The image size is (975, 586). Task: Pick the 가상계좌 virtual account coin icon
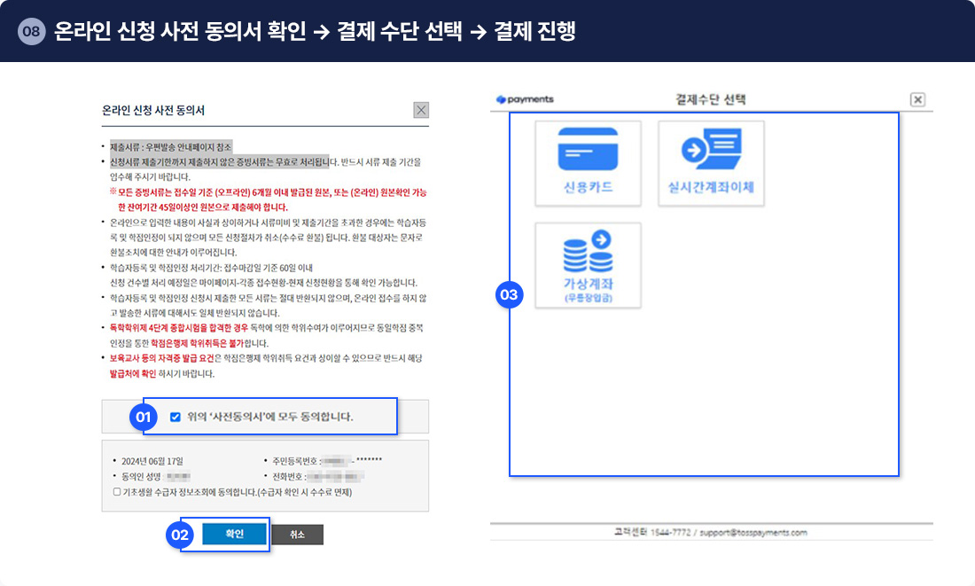point(588,253)
